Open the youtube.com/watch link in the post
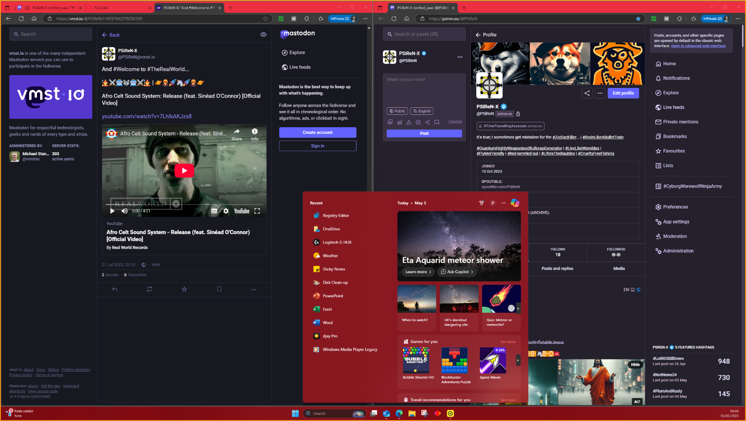This screenshot has width=746, height=421. click(x=147, y=116)
